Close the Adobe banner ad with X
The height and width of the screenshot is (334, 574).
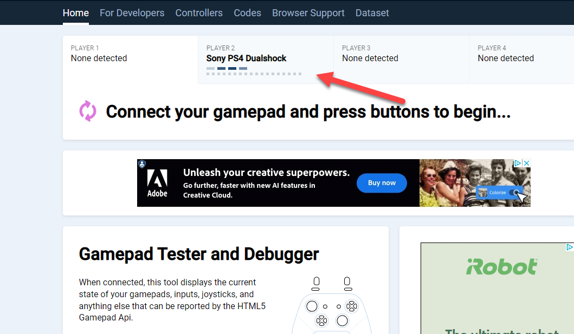coord(526,163)
